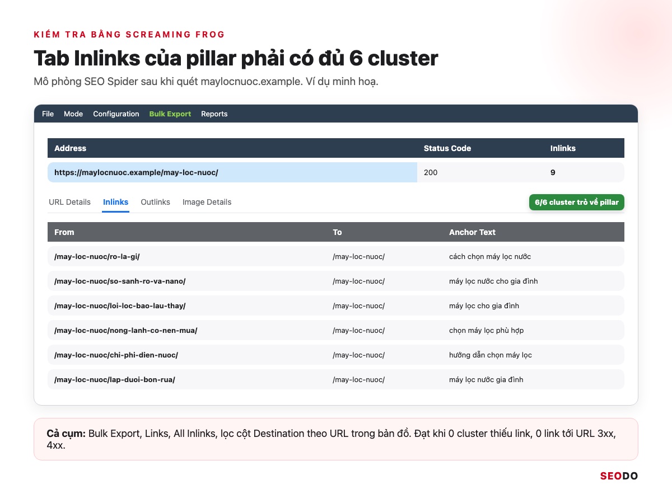
Task: Select the /may-loc-nuoc/loi-loc-bao-lau-thay/ row
Action: point(336,305)
